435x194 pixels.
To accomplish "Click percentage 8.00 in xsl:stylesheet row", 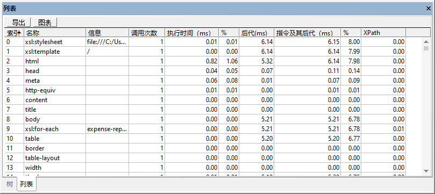I will [x=354, y=42].
